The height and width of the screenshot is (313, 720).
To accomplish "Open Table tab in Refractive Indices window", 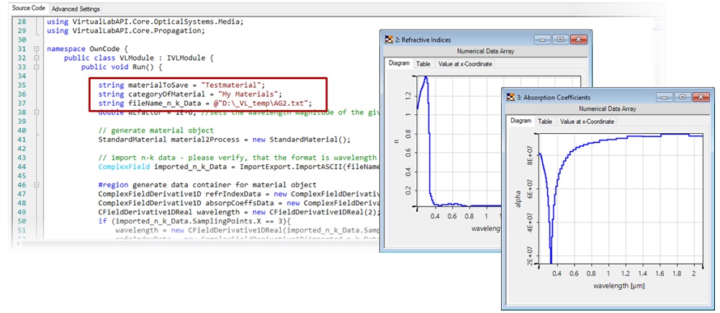I will [x=423, y=64].
